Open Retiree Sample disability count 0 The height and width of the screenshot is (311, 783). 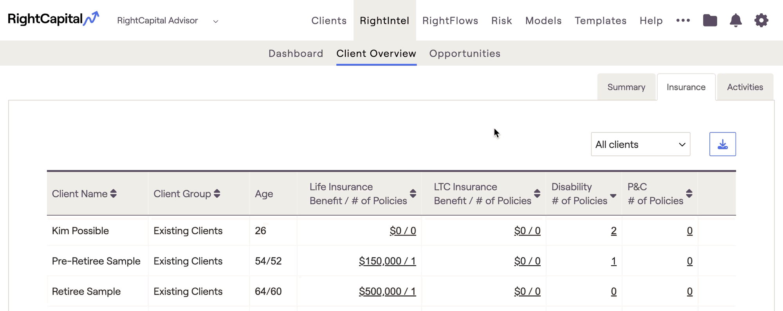pos(613,291)
